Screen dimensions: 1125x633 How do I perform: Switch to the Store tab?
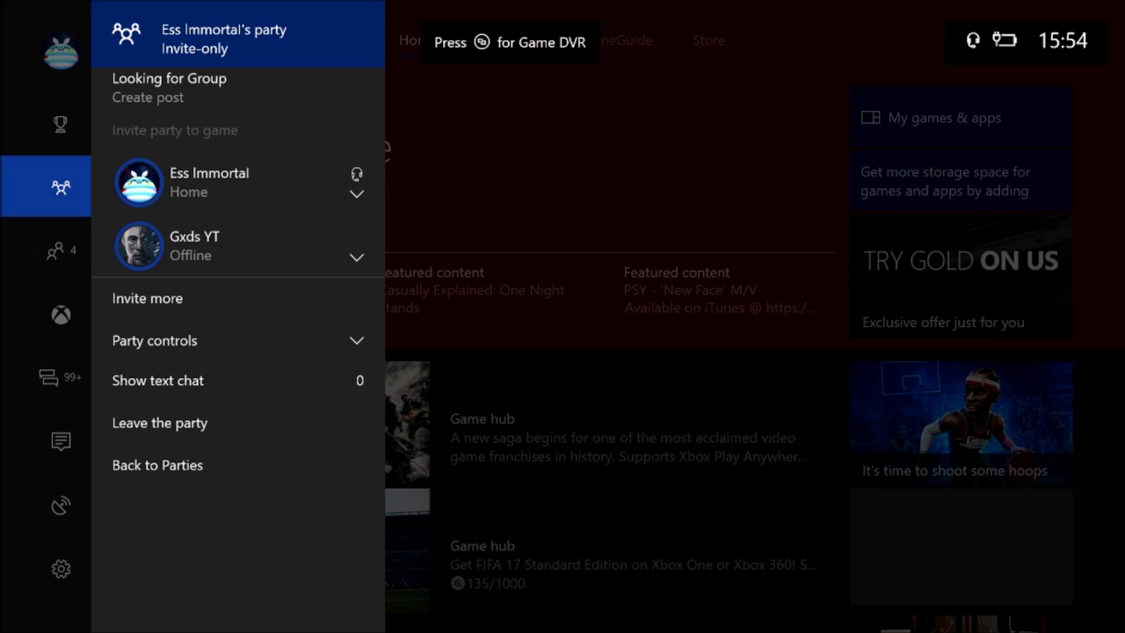[x=708, y=40]
